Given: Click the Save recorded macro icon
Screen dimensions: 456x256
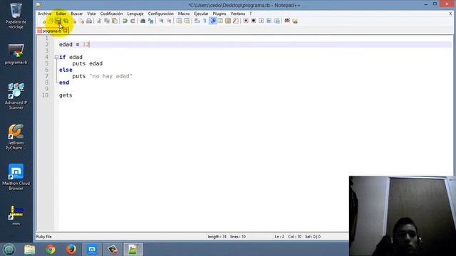Looking at the screenshot, I should (277, 21).
